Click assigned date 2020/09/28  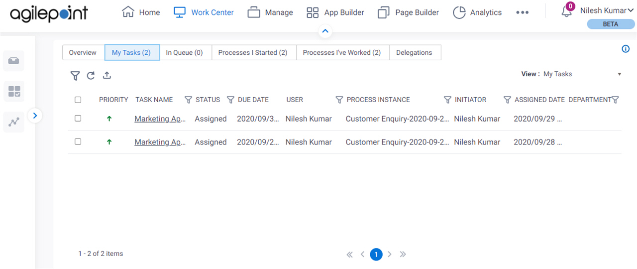[x=538, y=142]
